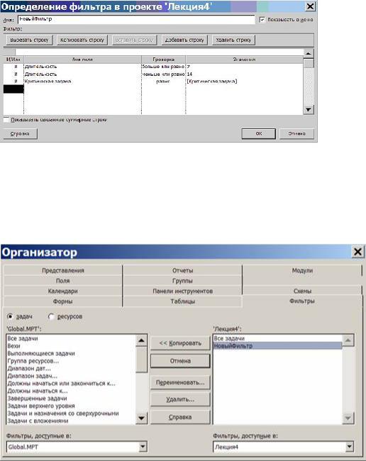Select 'ресурсов' radio button
This screenshot has width=366, height=461.
point(51,316)
